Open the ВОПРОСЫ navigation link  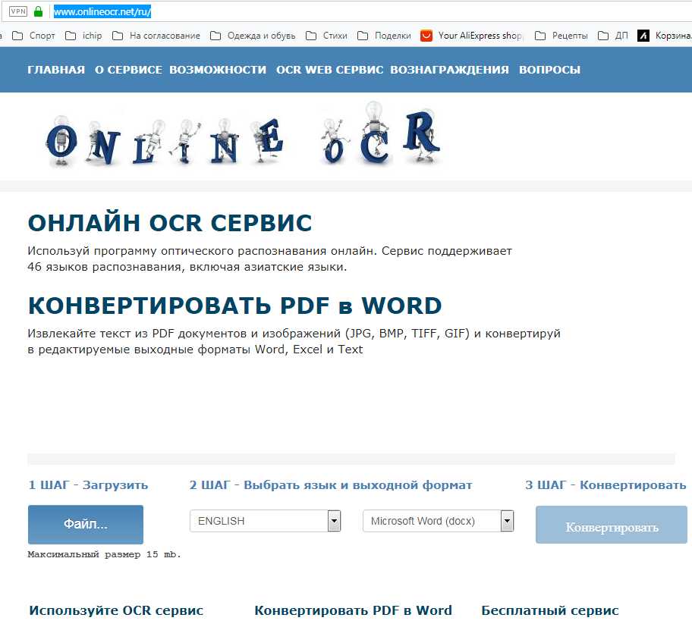click(x=549, y=70)
